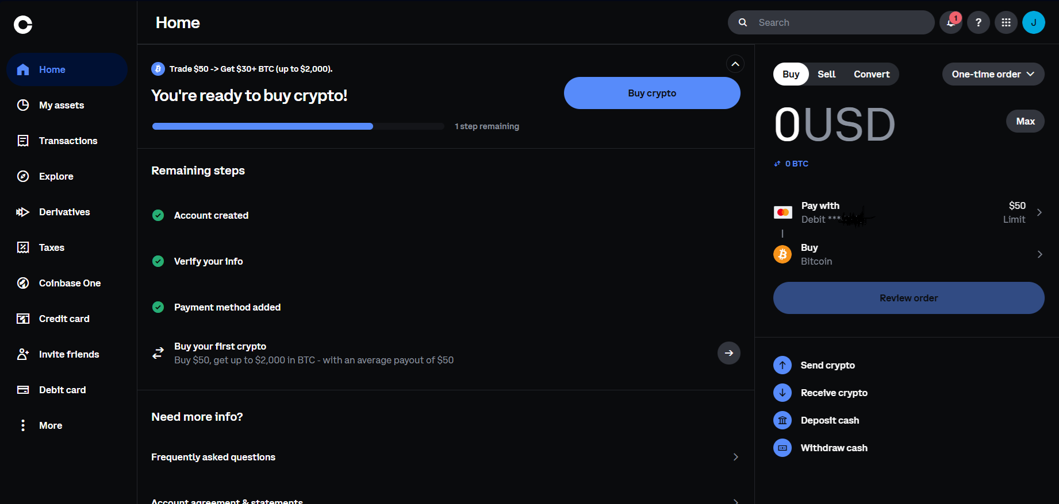Viewport: 1059px width, 504px height.
Task: Click the Coinbase logo icon
Action: (23, 25)
